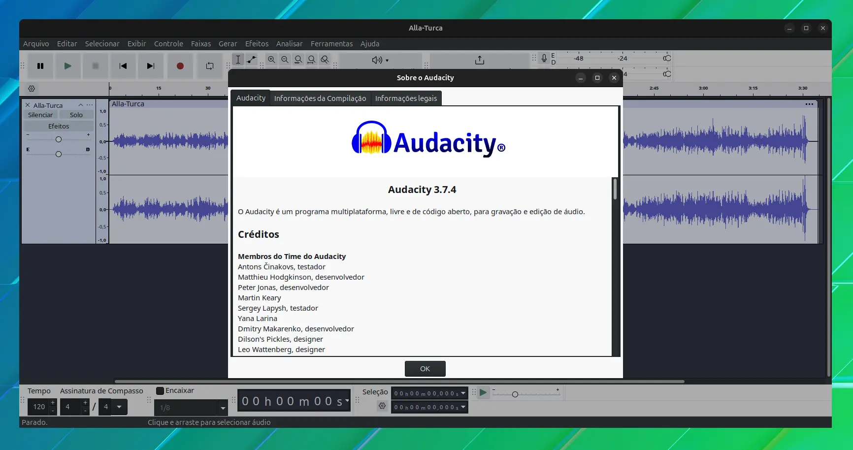Screen dimensions: 853x450
Task: Click the track pan slider knob
Action: point(59,154)
